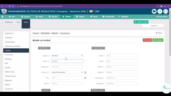Switch to the Liste tab
The width and height of the screenshot is (171, 96).
pyautogui.click(x=18, y=22)
